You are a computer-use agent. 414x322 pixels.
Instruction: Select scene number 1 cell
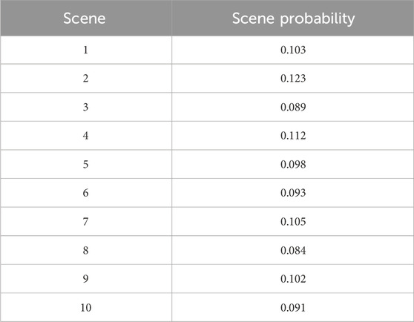(x=86, y=50)
